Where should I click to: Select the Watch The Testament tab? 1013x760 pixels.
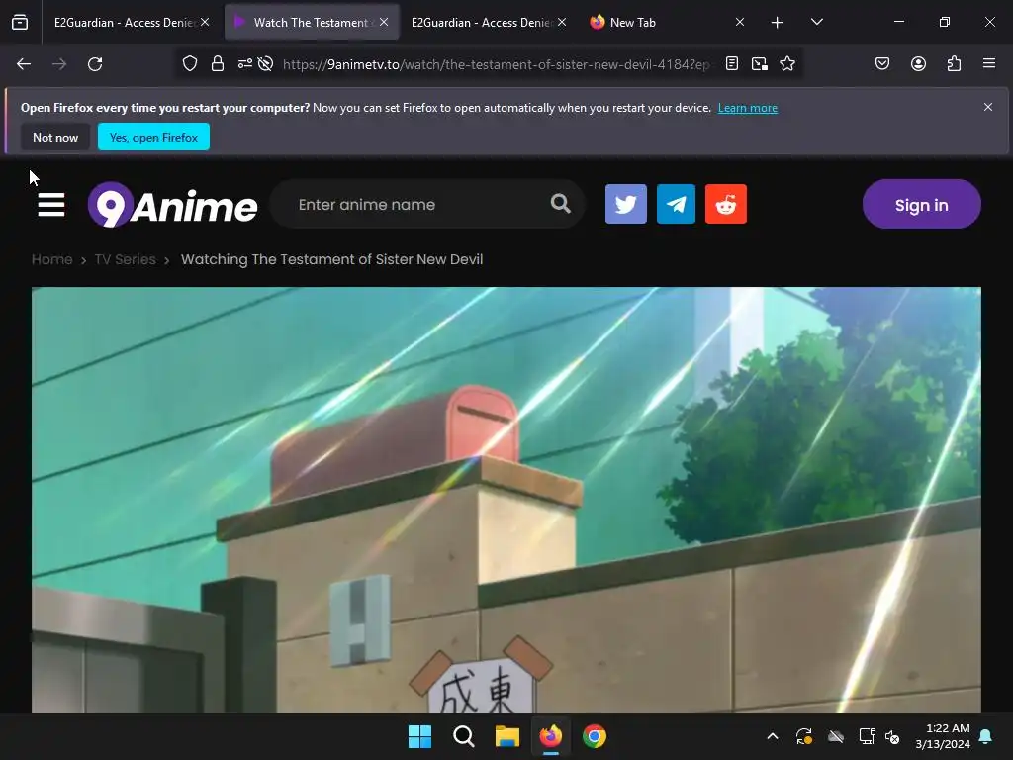(312, 23)
